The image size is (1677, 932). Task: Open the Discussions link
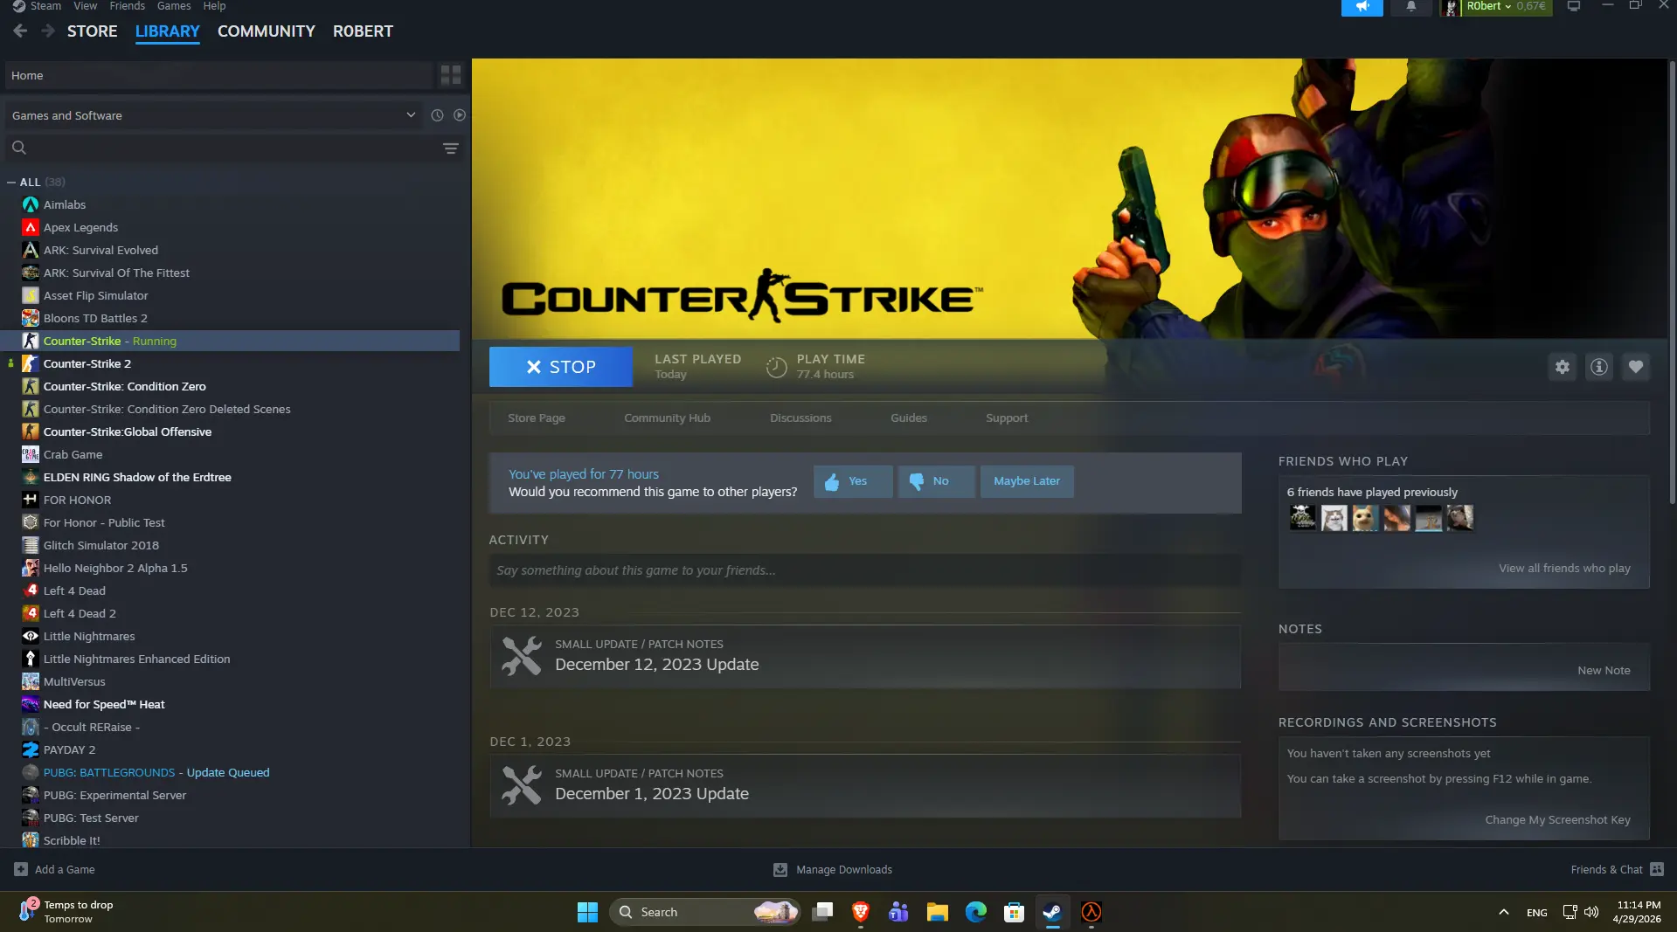(x=800, y=418)
